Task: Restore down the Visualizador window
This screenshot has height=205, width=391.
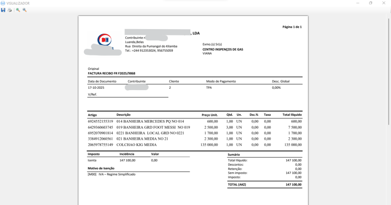Action: pos(371,3)
